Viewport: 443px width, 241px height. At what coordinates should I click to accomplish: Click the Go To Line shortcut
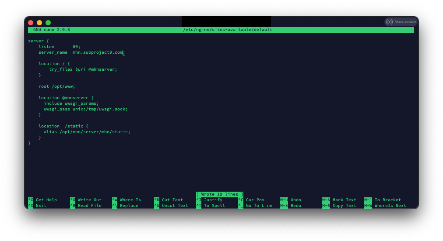click(x=255, y=206)
